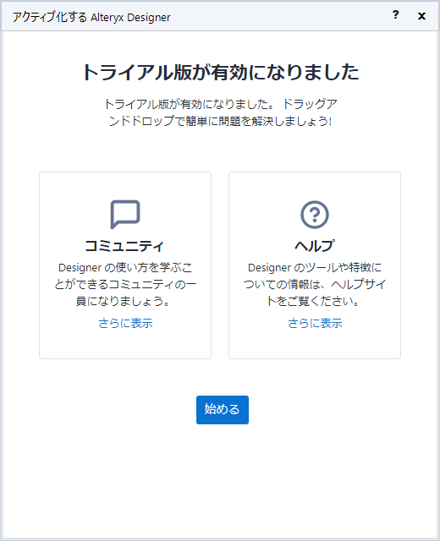Select the ヘルプ card heading

315,246
